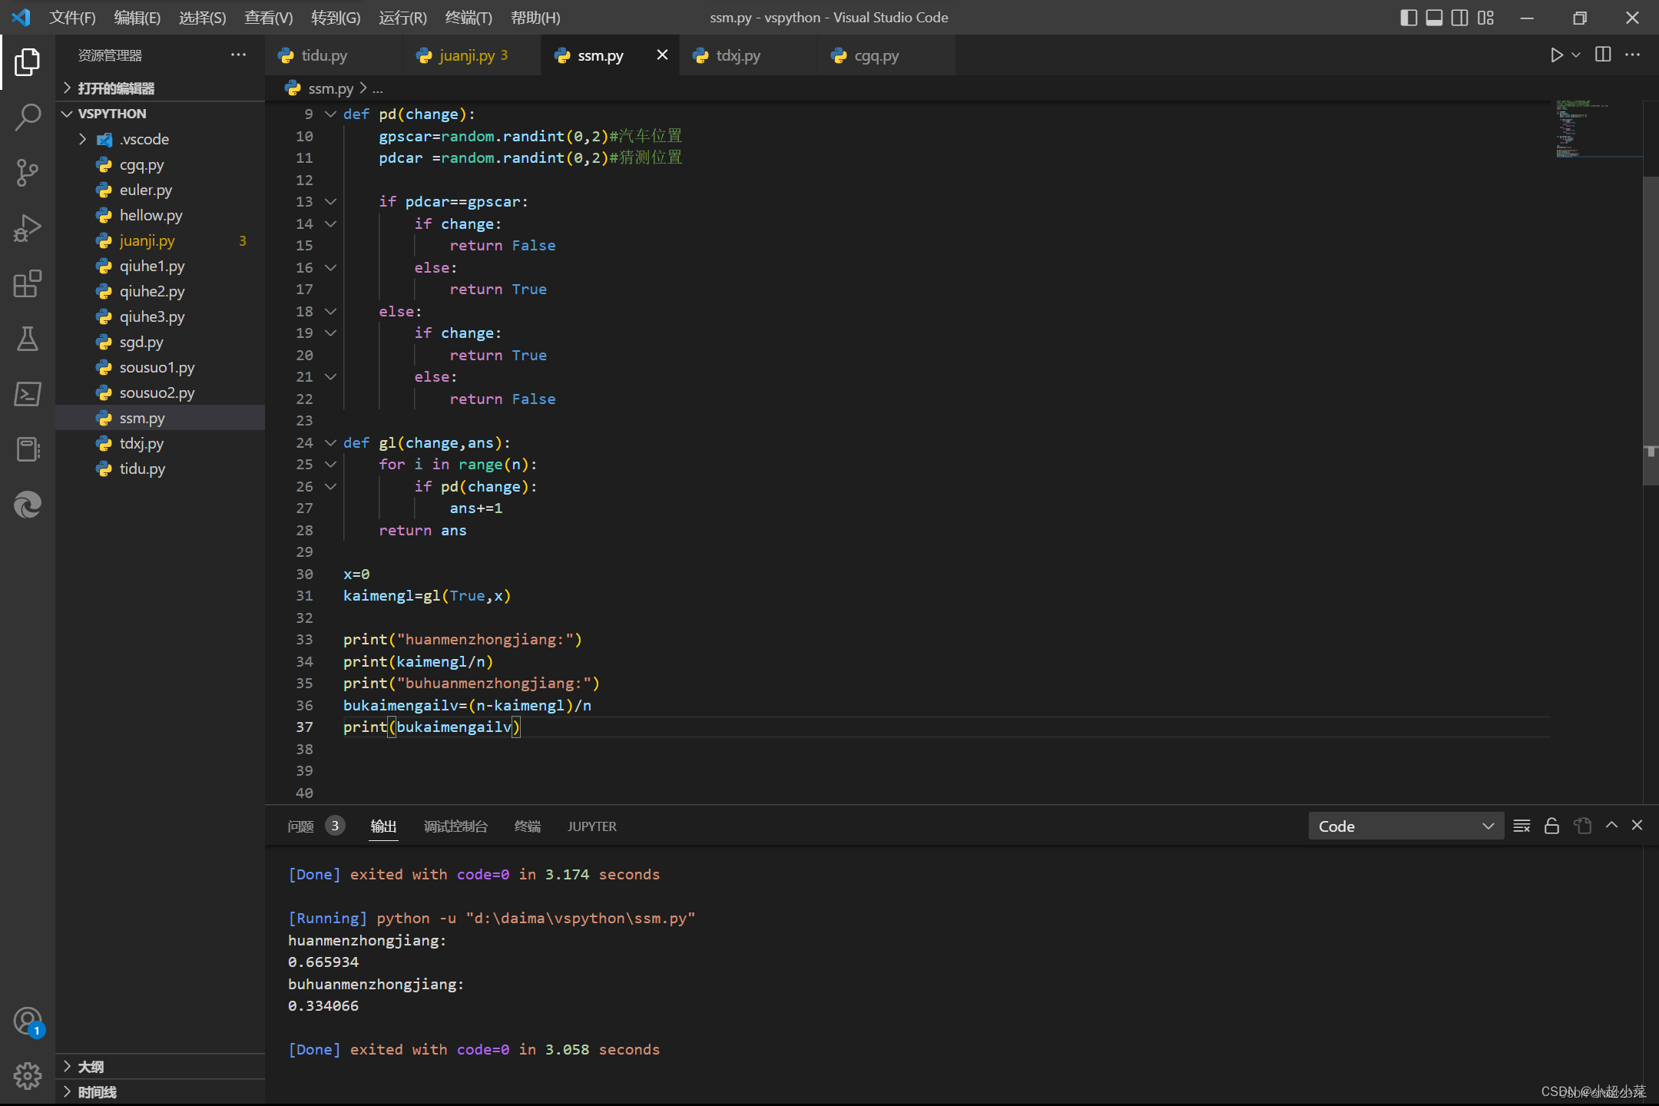
Task: Close the ssm.py editor tab
Action: tap(662, 55)
